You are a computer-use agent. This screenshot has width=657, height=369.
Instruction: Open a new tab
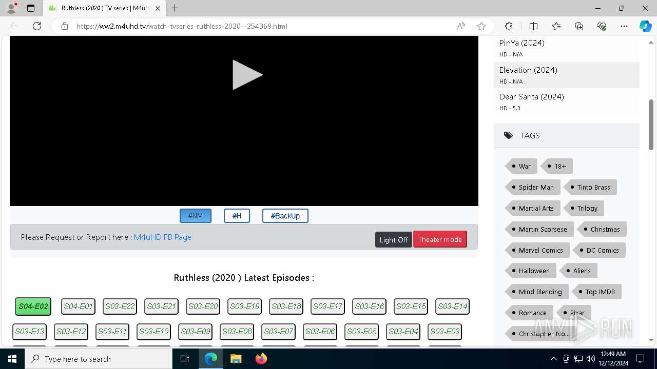[x=175, y=8]
